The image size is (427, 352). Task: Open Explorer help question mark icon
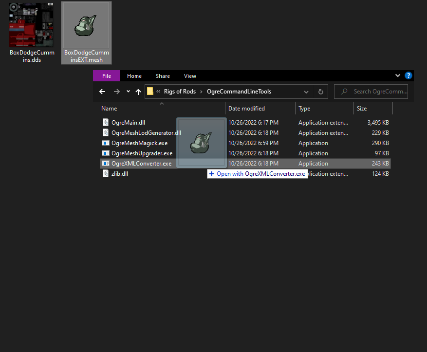coord(408,75)
